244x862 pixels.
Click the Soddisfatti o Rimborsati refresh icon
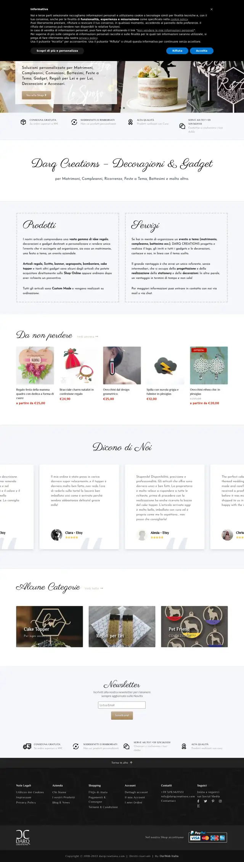tap(74, 122)
